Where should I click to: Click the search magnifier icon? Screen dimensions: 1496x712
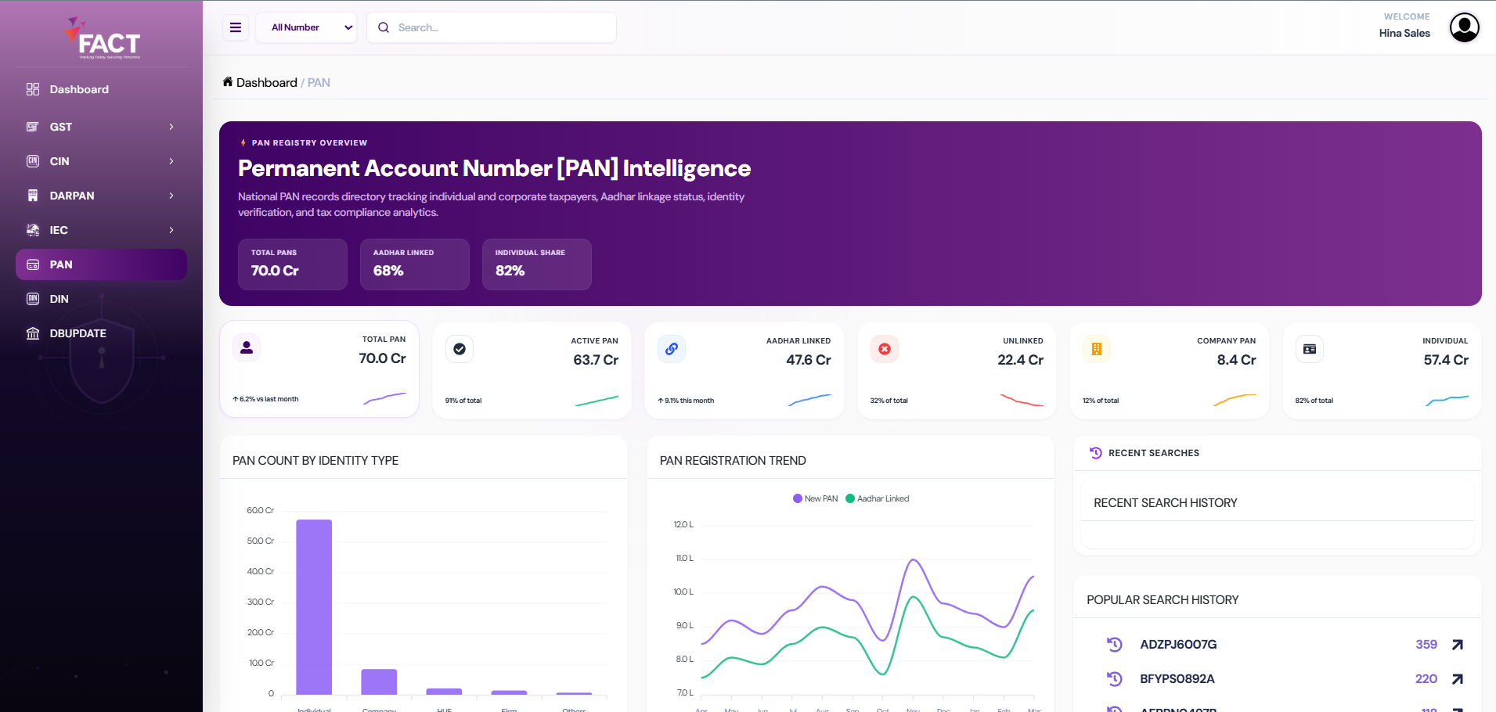[384, 27]
